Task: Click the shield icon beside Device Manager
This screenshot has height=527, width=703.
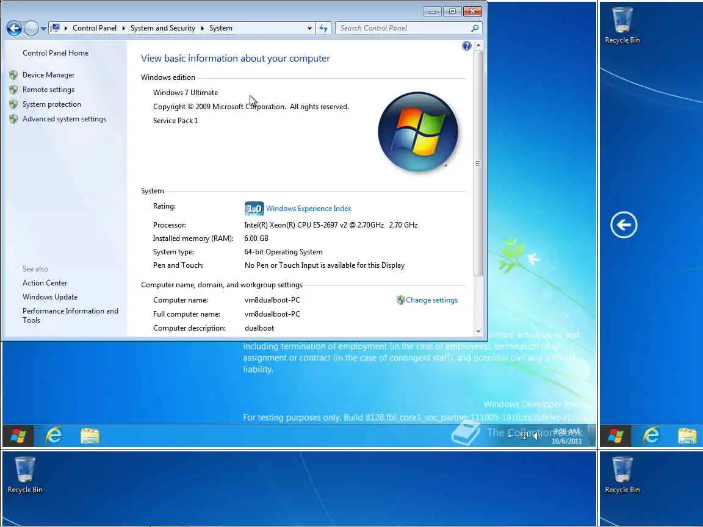Action: point(13,75)
